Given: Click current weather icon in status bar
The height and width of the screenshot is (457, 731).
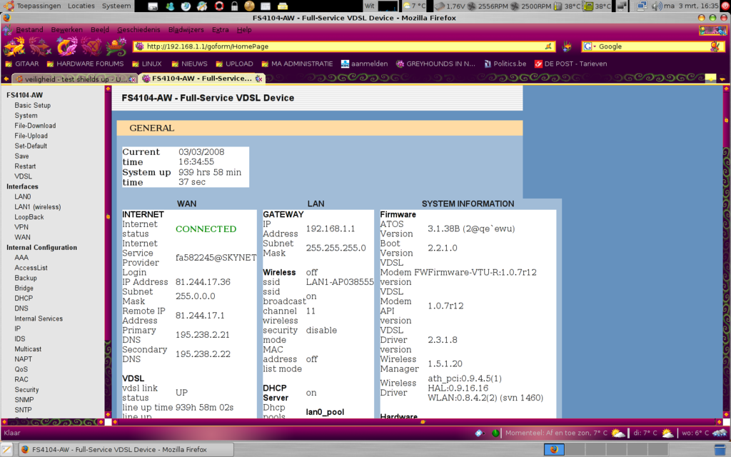Looking at the screenshot, I should [618, 433].
